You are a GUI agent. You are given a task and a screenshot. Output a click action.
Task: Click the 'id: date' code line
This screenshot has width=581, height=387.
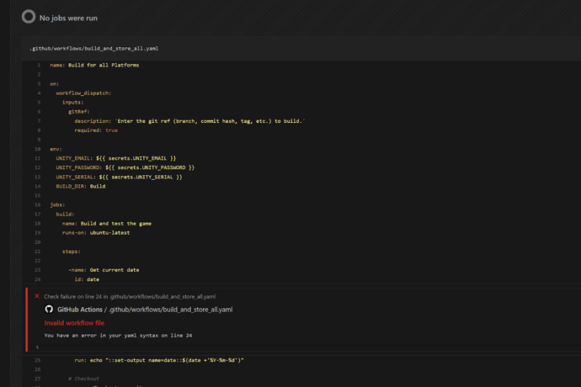87,279
